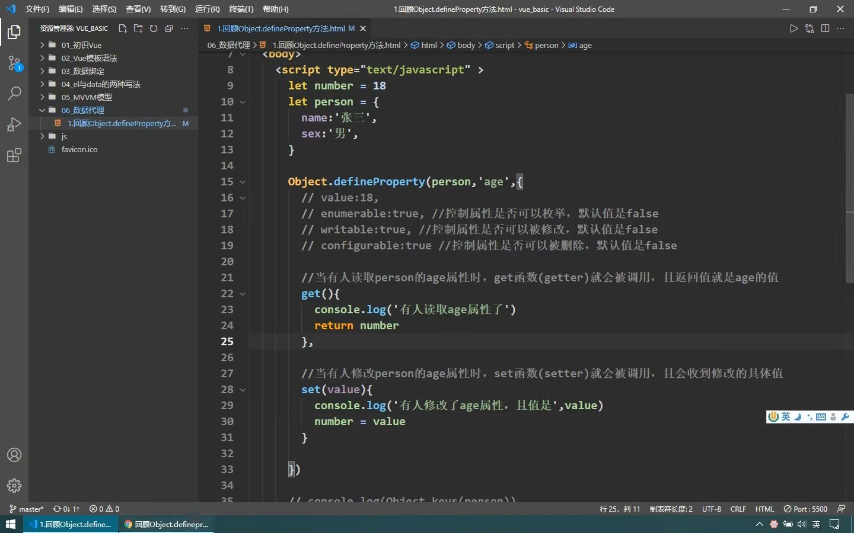Change indentation via 制表符长度: 2
Screen dimensions: 854x533
(671, 509)
